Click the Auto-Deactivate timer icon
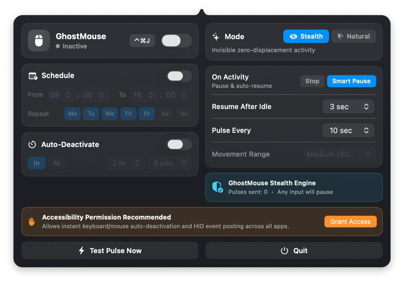Viewport: 404px width, 285px height. click(x=32, y=144)
